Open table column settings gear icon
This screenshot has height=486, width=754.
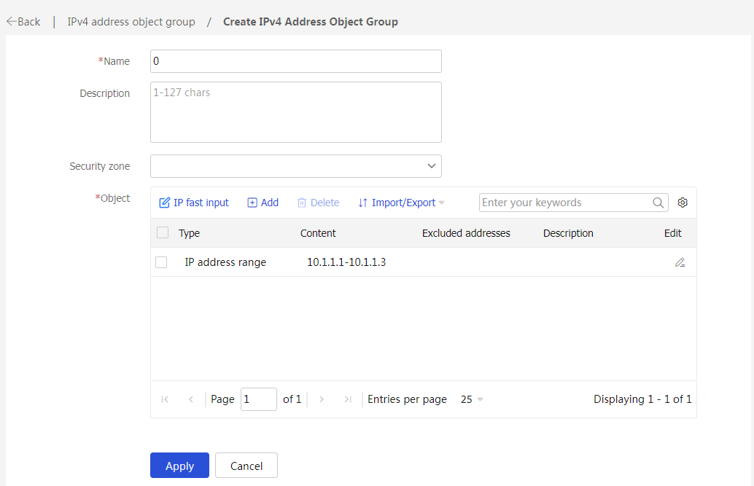click(683, 203)
